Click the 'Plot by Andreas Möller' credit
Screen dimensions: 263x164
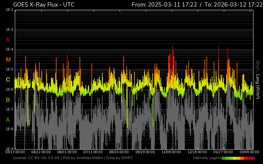coord(84,158)
